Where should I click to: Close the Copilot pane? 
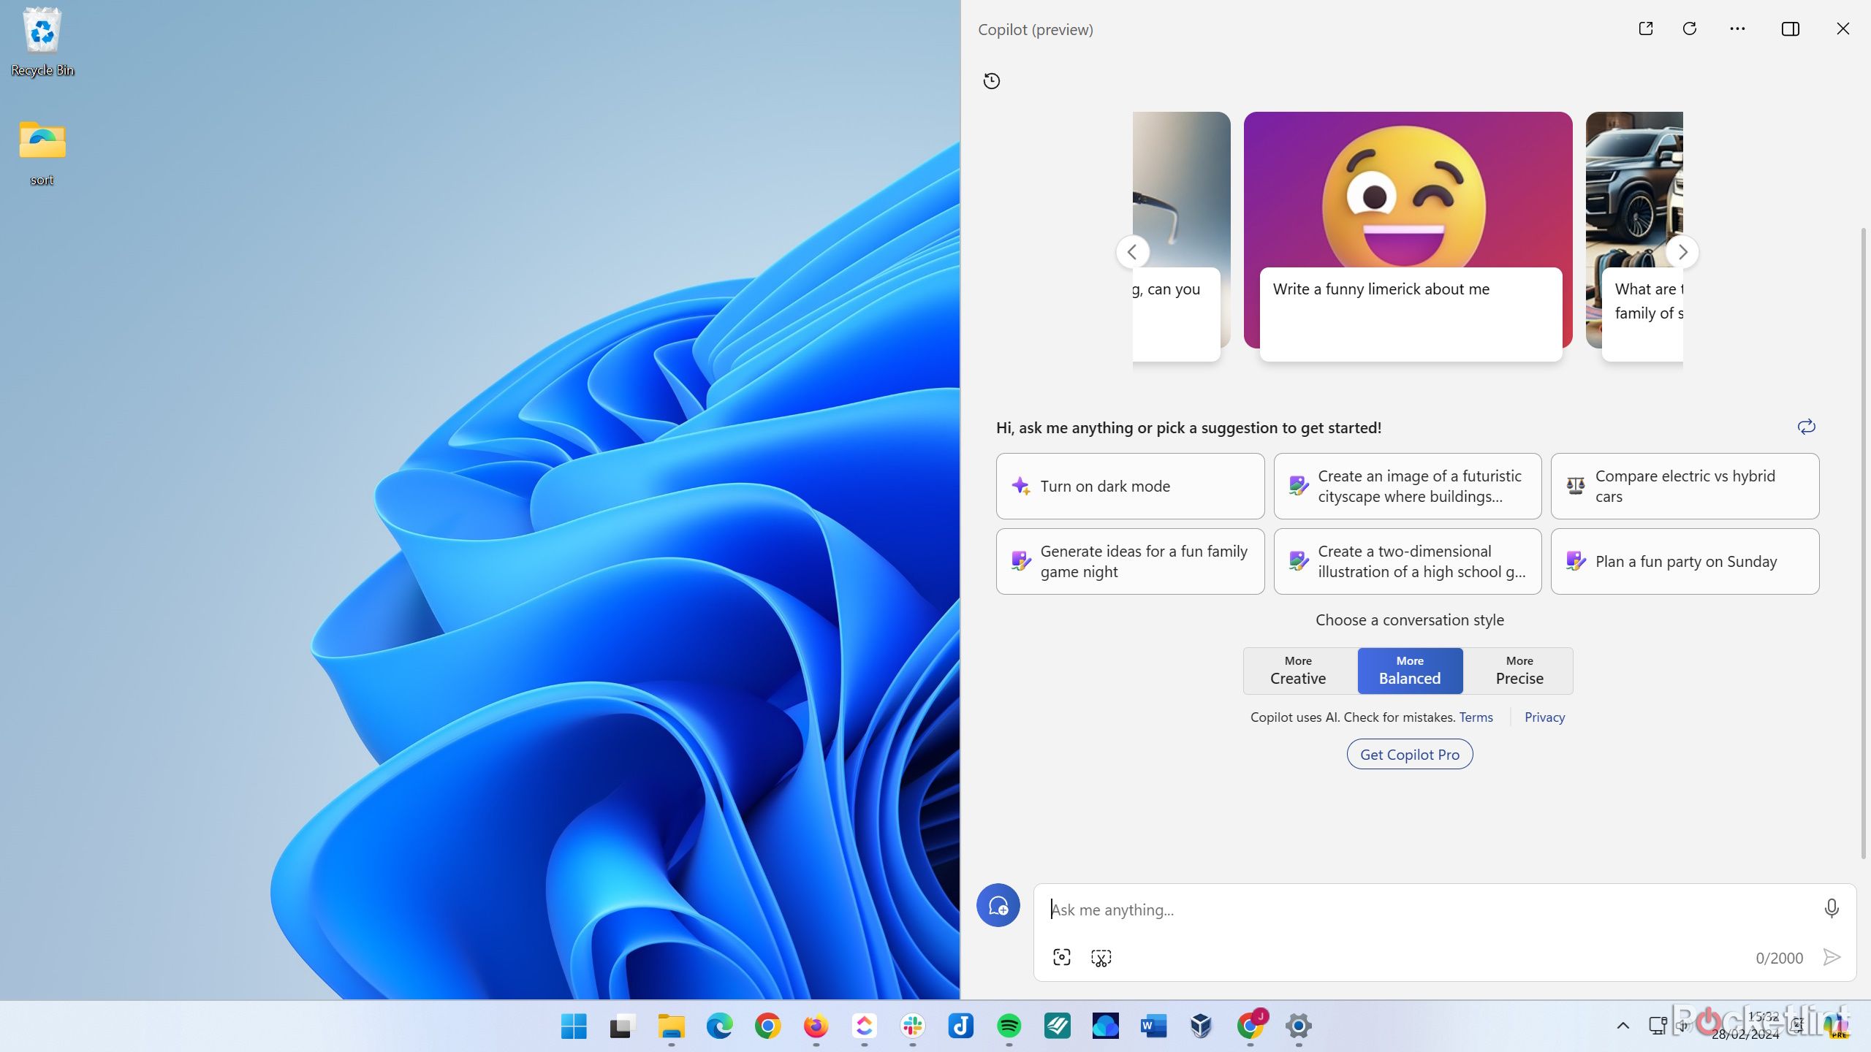click(x=1843, y=28)
